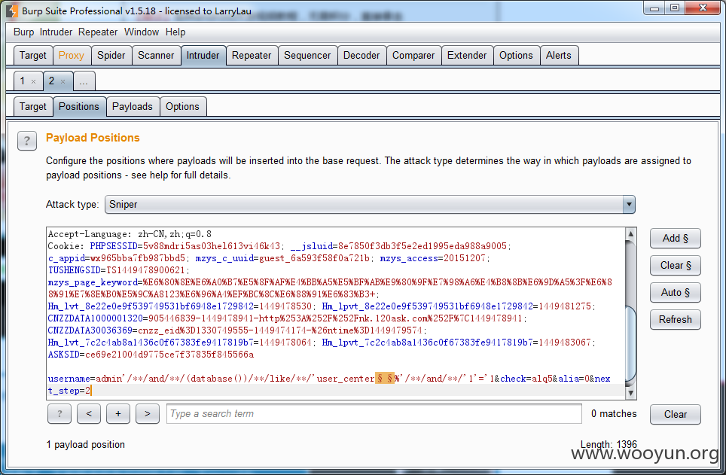Click the highlighted § § payload marker

click(x=384, y=379)
